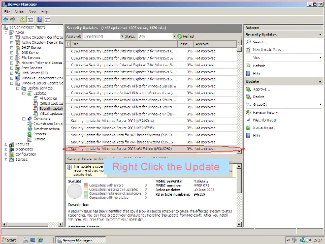
Task: Sort by the Approval column header
Action: 215,44
